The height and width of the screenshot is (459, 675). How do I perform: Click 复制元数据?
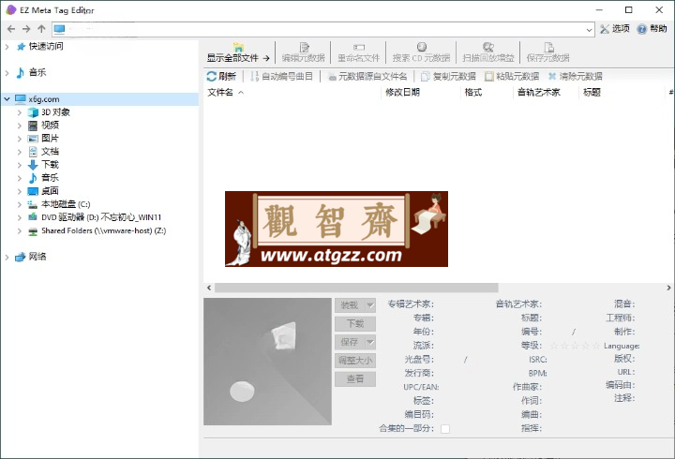pyautogui.click(x=448, y=77)
